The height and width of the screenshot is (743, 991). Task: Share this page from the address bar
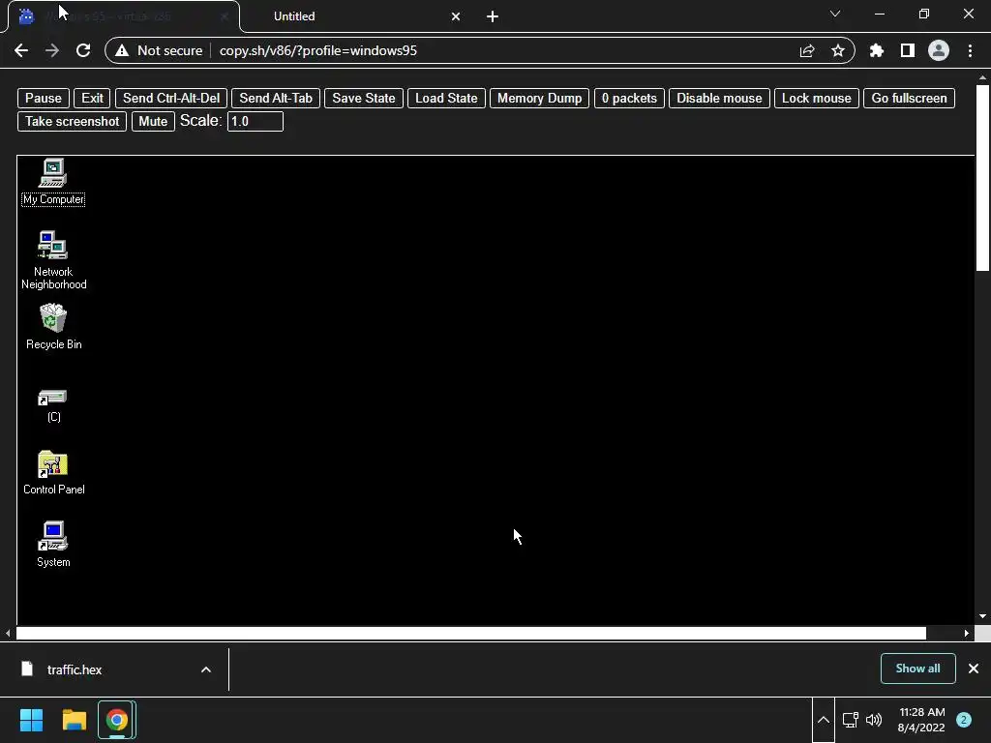pyautogui.click(x=807, y=50)
